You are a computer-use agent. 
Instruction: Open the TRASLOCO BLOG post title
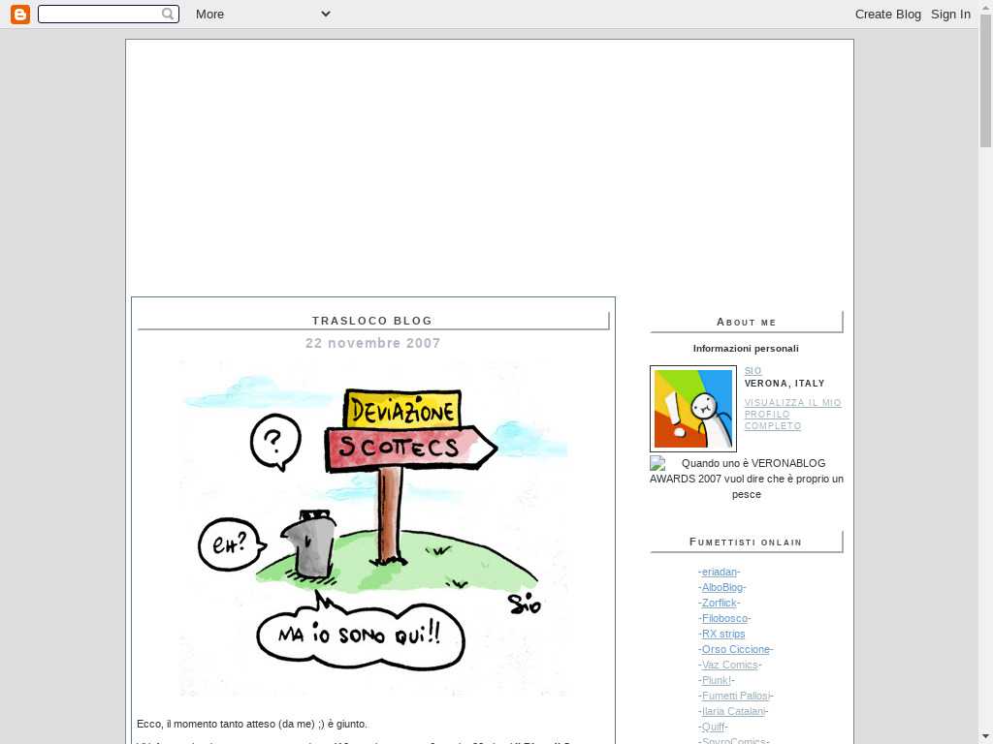pos(372,321)
